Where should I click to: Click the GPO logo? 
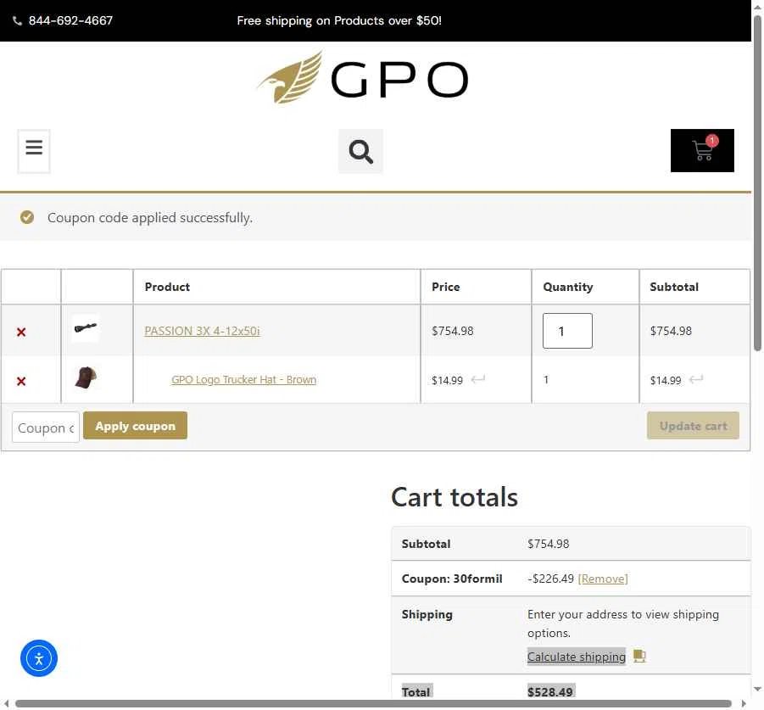pos(363,78)
